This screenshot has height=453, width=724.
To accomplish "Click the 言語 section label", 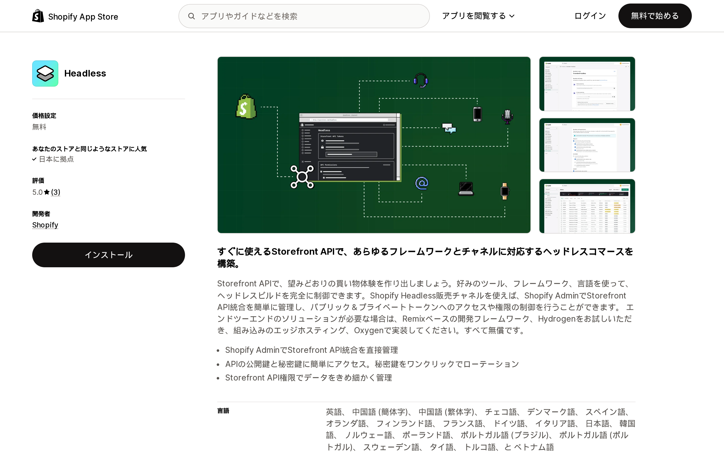I will click(x=223, y=411).
